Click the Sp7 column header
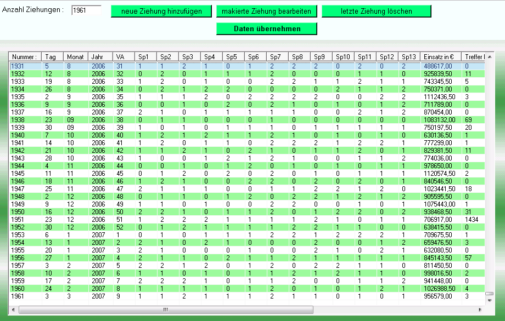Image resolution: width=505 pixels, height=321 pixels. pyautogui.click(x=277, y=57)
